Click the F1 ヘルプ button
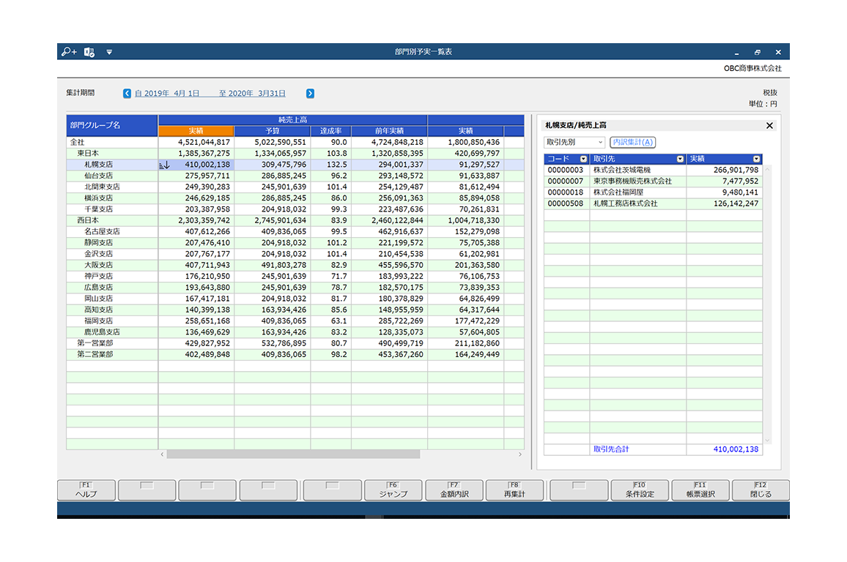This screenshot has width=847, height=562. coord(86,490)
